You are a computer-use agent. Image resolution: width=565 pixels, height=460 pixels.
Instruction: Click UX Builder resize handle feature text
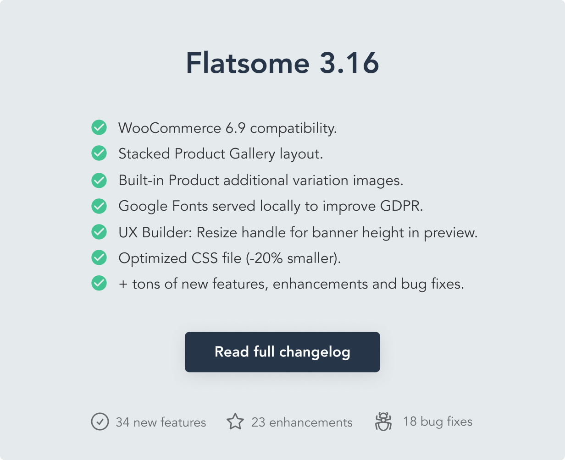(298, 232)
